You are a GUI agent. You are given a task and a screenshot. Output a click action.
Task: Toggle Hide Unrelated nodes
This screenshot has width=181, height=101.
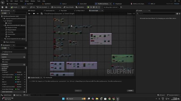click(42, 7)
